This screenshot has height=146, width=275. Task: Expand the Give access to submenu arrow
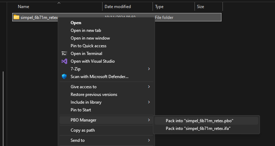[149, 87]
